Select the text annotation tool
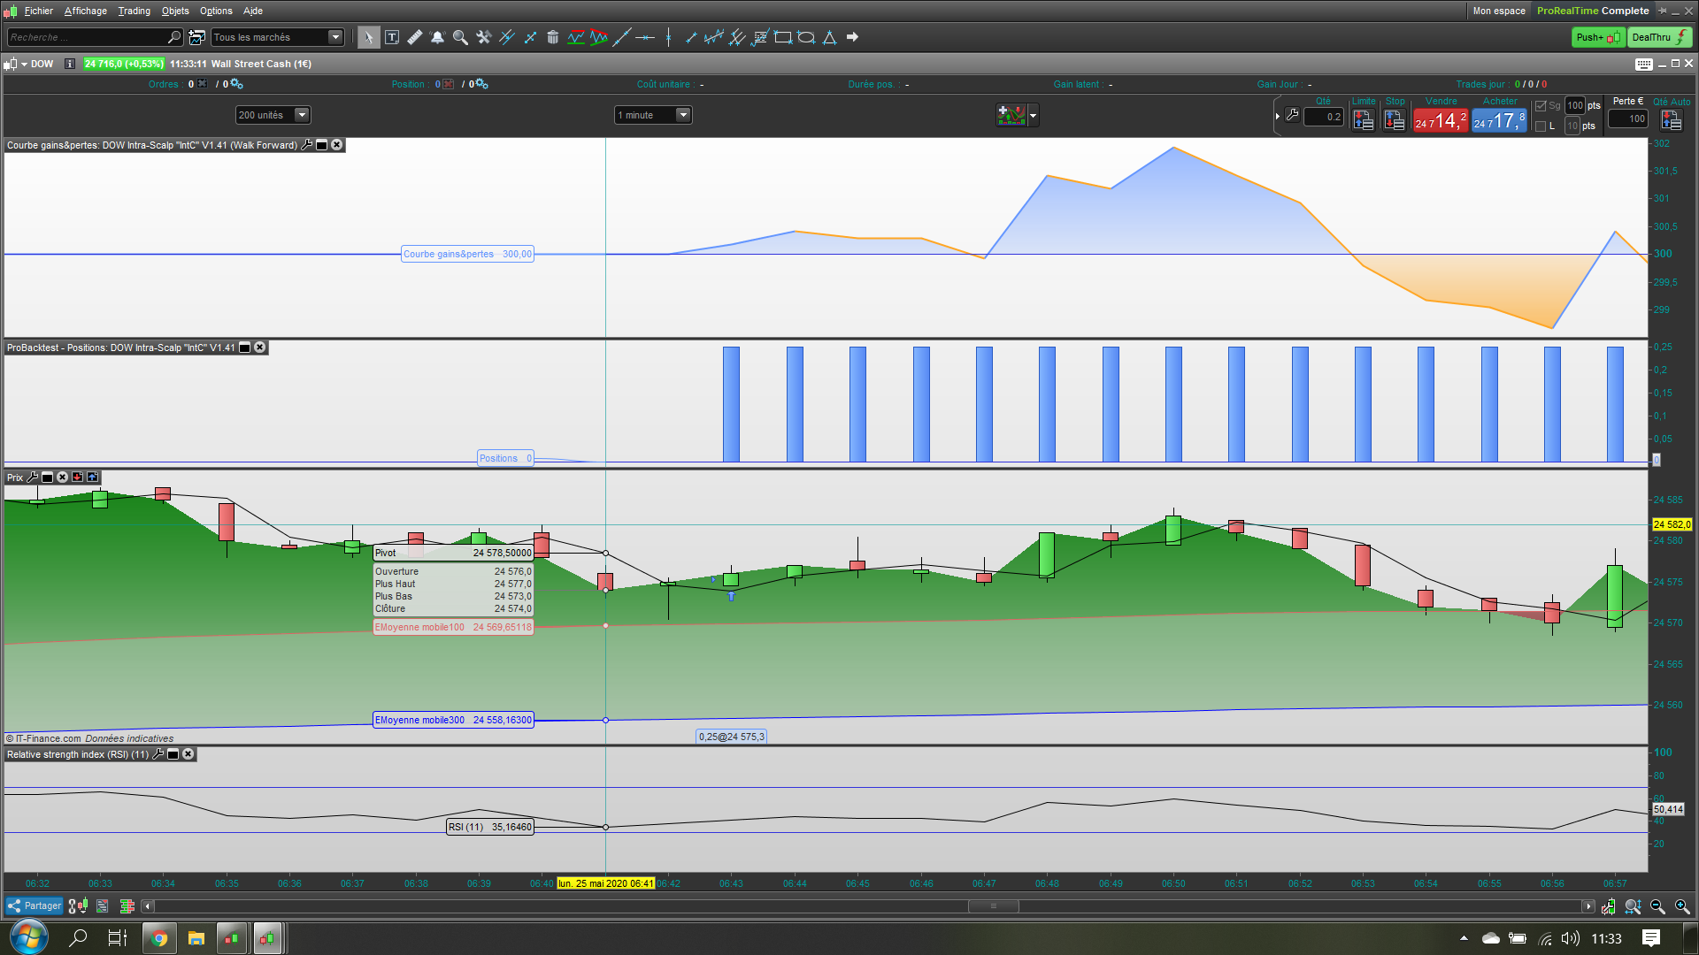Viewport: 1699px width, 955px height. (392, 37)
